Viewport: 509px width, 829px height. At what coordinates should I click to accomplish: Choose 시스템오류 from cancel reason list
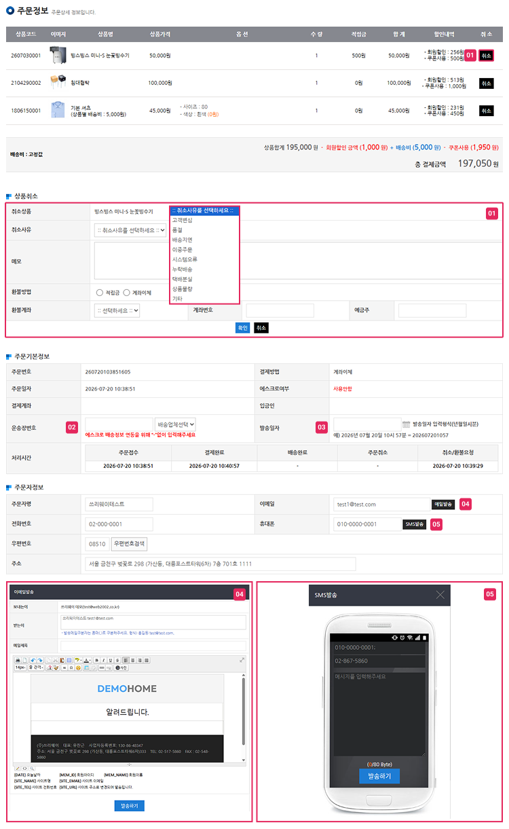tap(204, 259)
